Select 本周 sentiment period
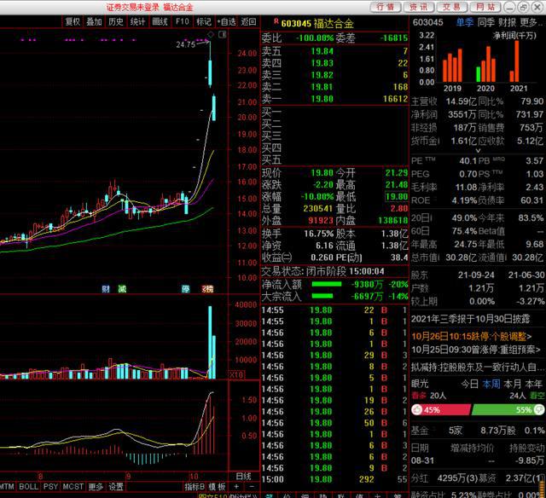 coord(491,385)
